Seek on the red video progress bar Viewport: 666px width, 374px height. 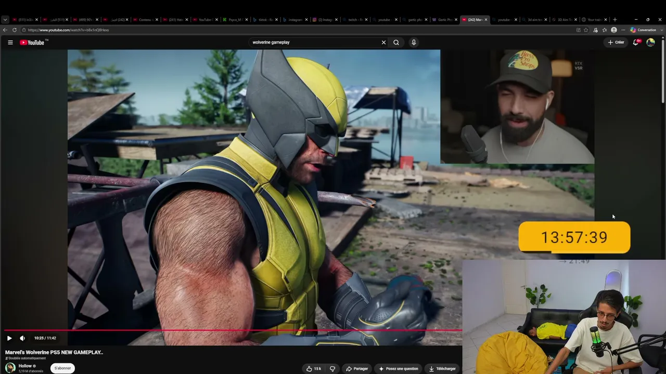tap(233, 330)
